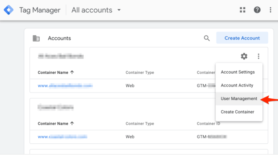
Task: Open the first account's www container link
Action: coord(65,86)
